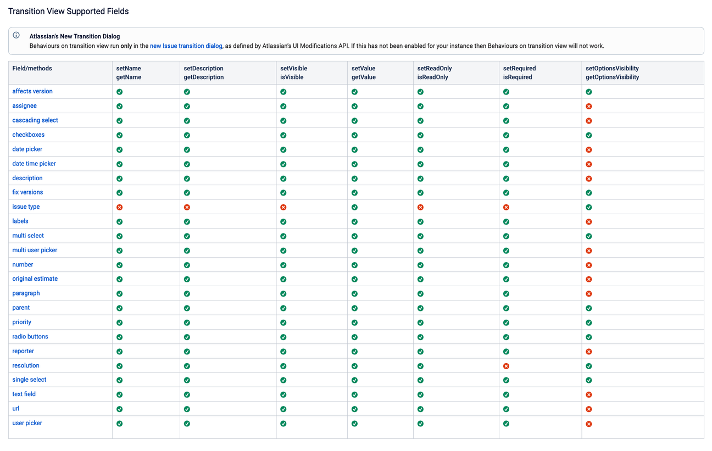Open the priority field link
This screenshot has height=451, width=712.
click(x=22, y=322)
